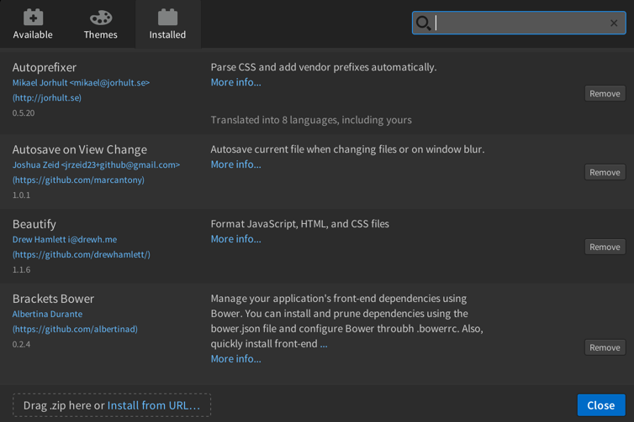Remove the Brackets Bower extension
634x422 pixels.
pyautogui.click(x=605, y=347)
